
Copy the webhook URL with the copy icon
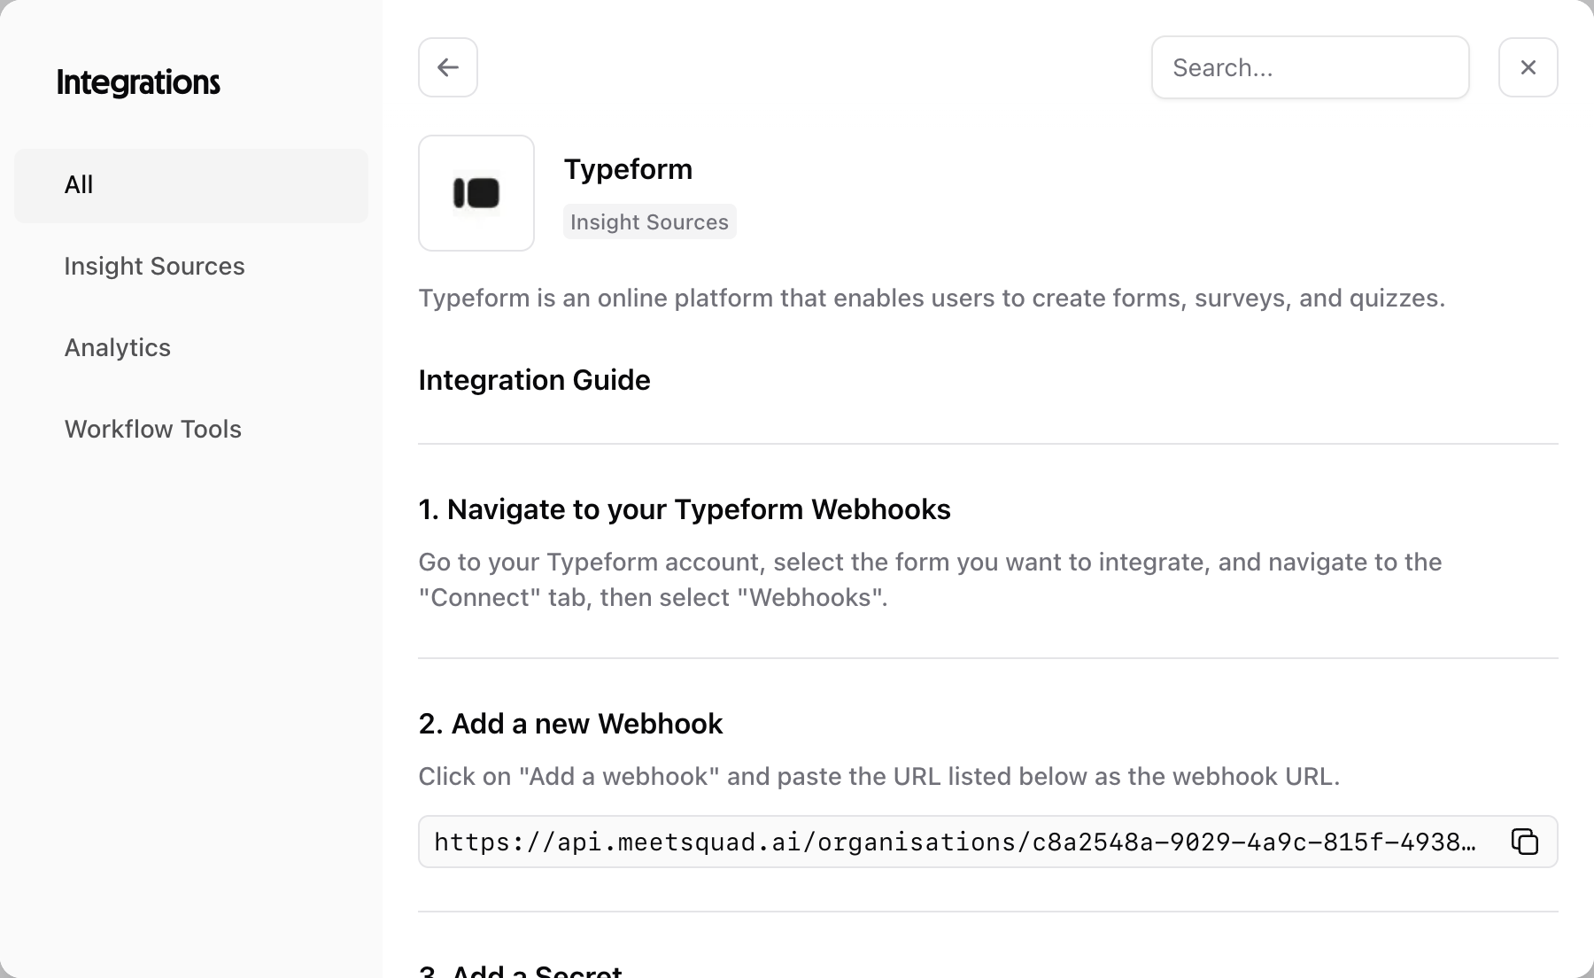(1524, 842)
